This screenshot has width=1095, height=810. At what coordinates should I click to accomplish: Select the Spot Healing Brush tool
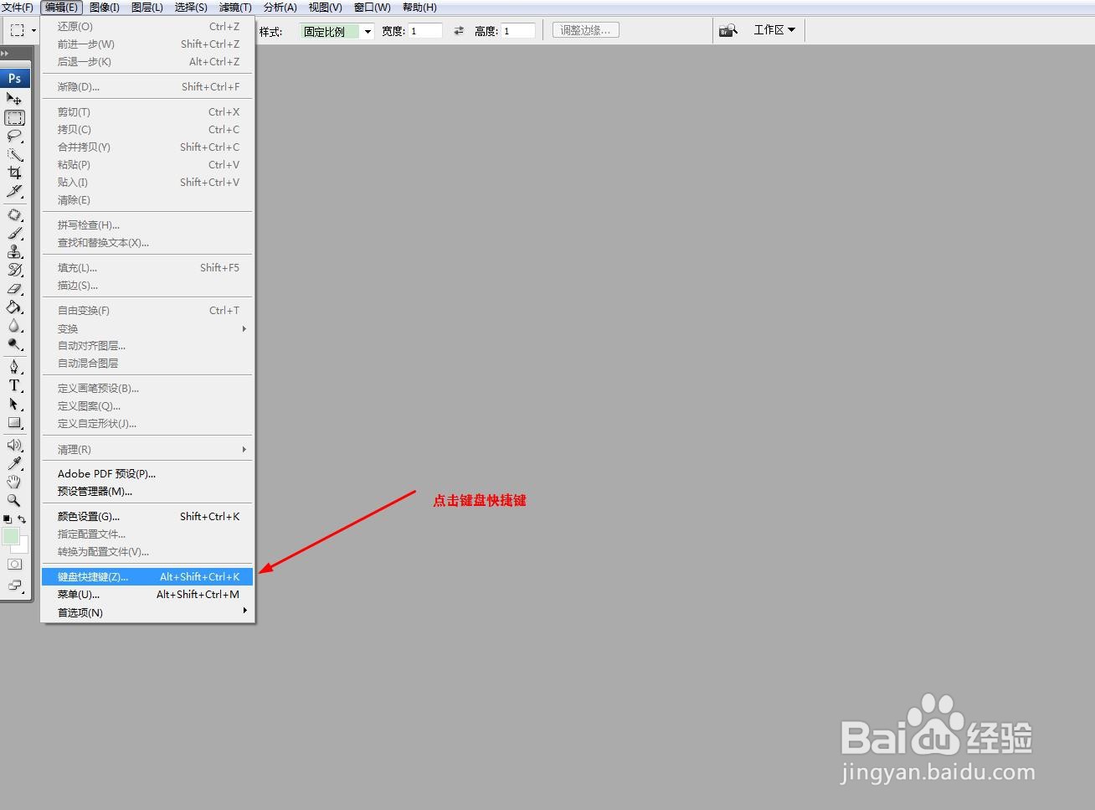pyautogui.click(x=14, y=215)
